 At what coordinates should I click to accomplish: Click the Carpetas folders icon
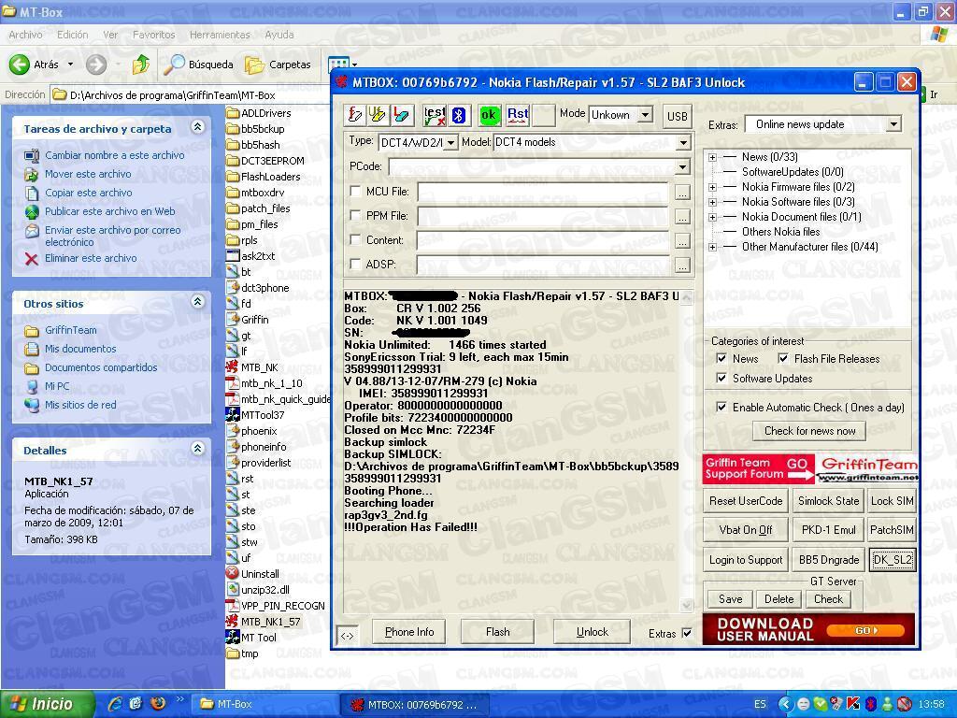coord(254,65)
